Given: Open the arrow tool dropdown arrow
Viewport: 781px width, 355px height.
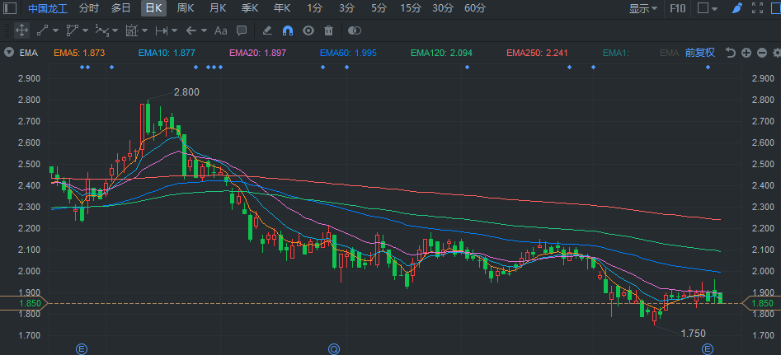Looking at the screenshot, I should click(205, 30).
